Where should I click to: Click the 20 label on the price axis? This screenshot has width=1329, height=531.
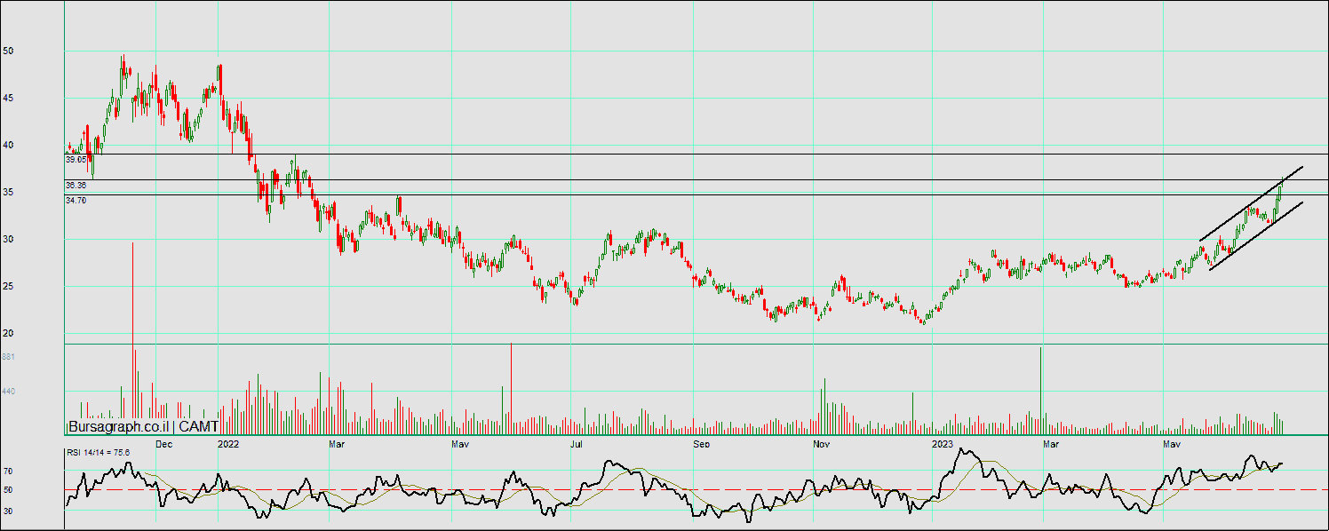pos(8,334)
